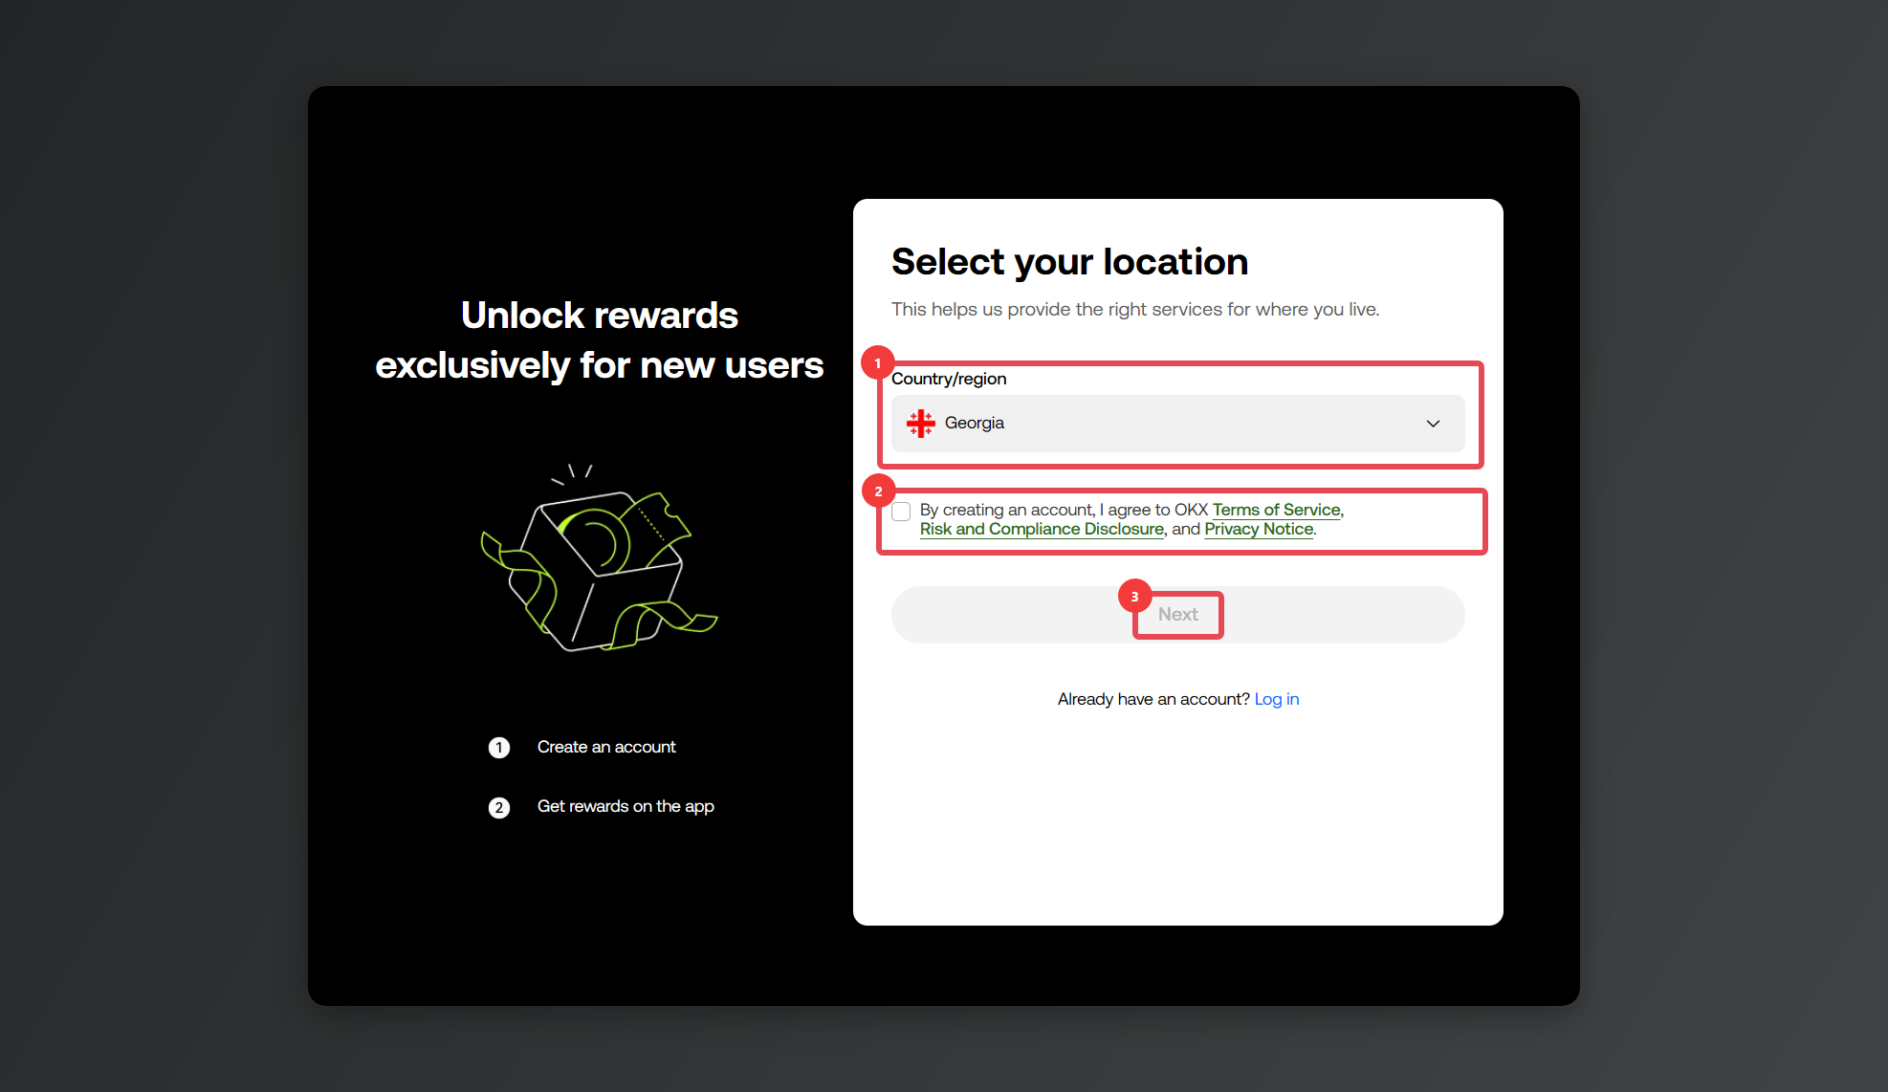This screenshot has height=1092, width=1888.
Task: Click the chevron arrow in the country selector
Action: point(1433,424)
